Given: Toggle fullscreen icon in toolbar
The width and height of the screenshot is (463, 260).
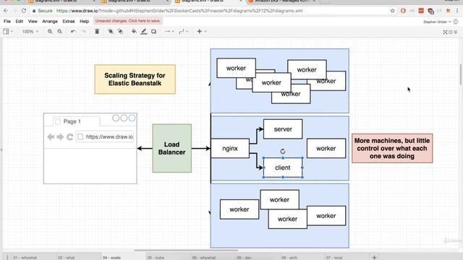Looking at the screenshot, I should [x=445, y=32].
